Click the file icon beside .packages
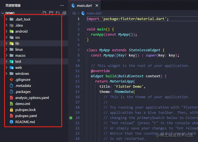198x142 pixels. 11,92
